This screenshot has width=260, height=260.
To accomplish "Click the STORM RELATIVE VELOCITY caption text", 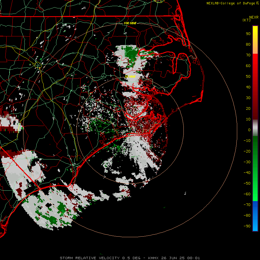I will [90, 258].
